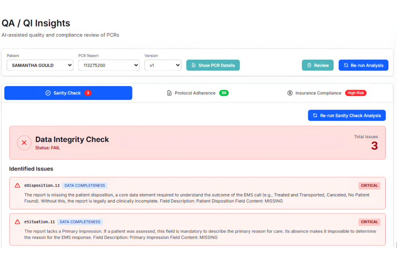397x265 pixels.
Task: Select the Sanity Check tab
Action: coord(68,93)
